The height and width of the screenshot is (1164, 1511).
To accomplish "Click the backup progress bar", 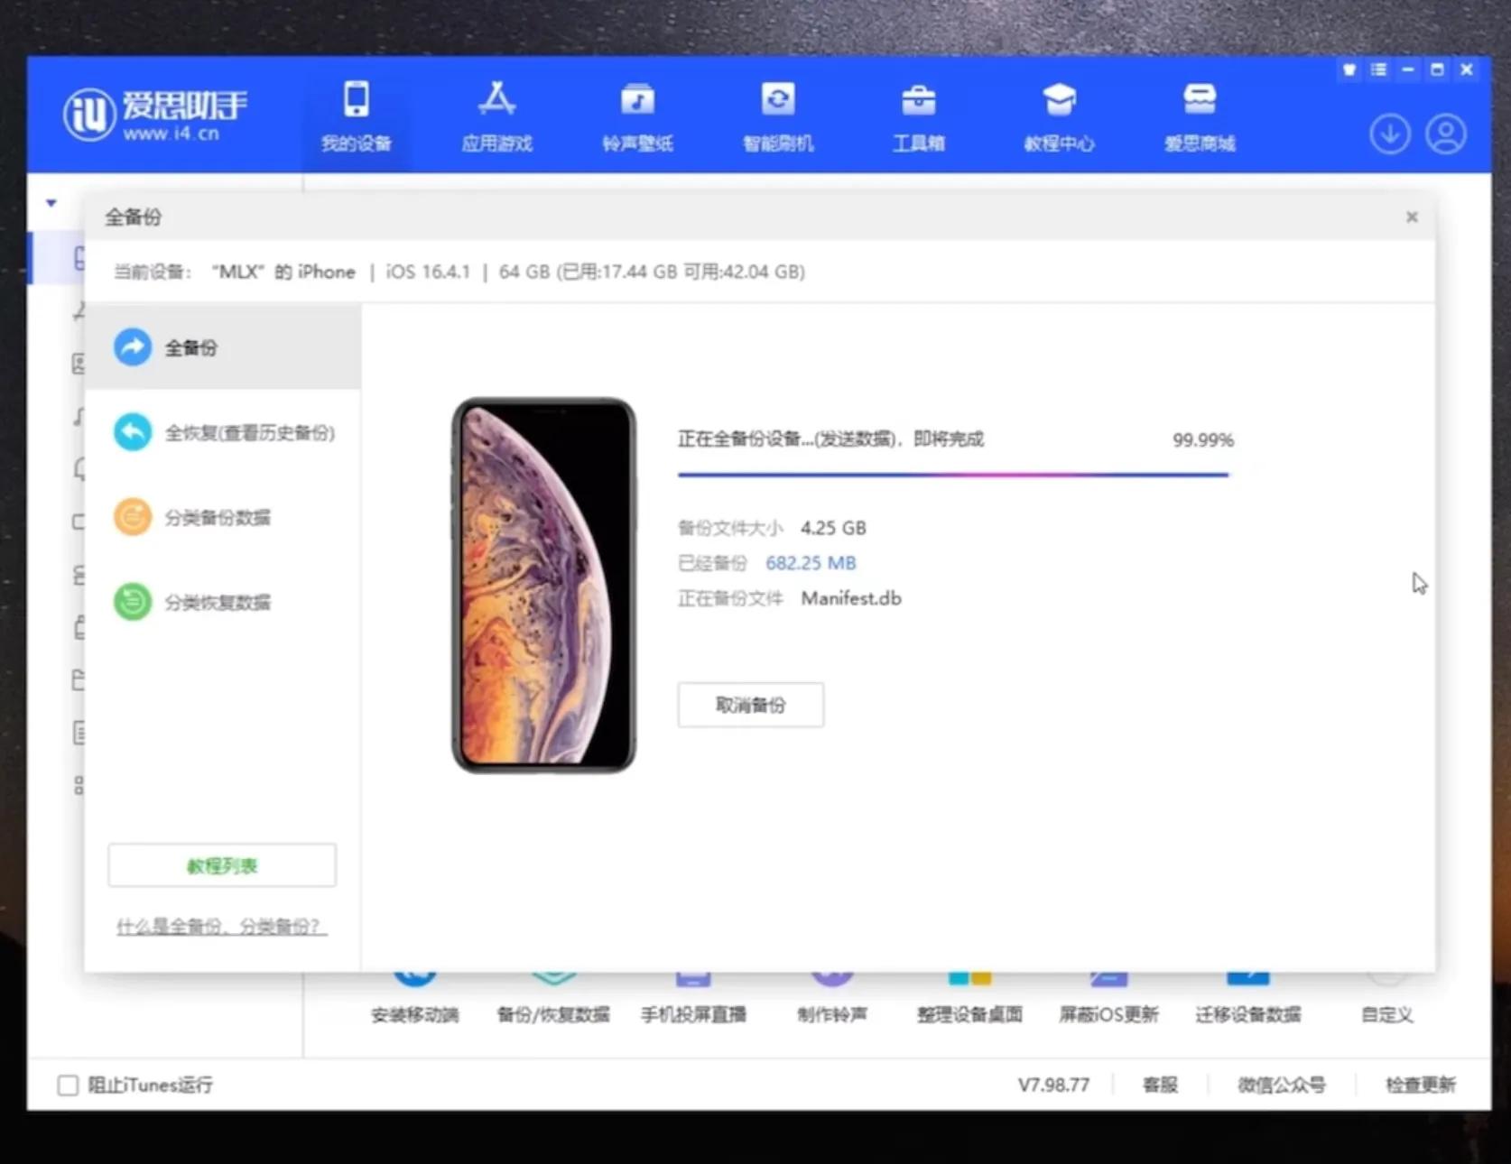I will click(952, 473).
